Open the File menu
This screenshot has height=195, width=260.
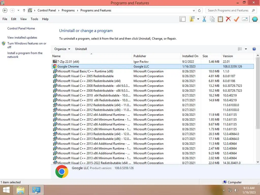(5, 19)
